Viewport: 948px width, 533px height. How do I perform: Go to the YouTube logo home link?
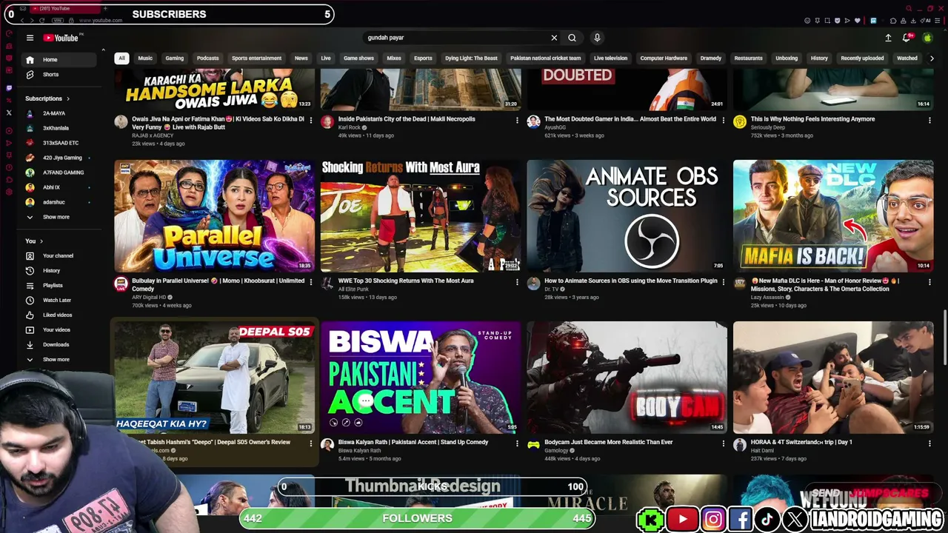tap(61, 38)
